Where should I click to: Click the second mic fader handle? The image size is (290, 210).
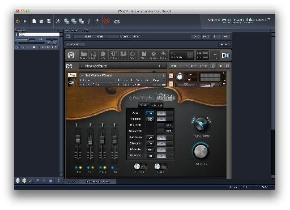90,140
